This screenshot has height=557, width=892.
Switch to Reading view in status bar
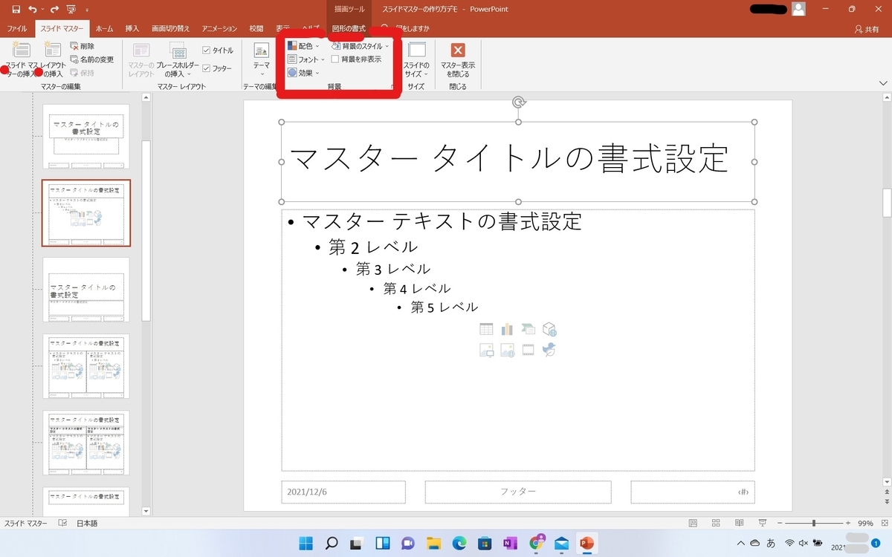(740, 523)
